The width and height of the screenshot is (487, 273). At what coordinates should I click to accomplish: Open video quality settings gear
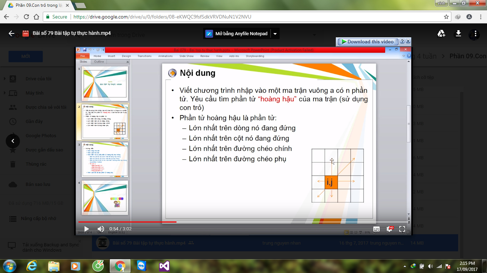[390, 229]
